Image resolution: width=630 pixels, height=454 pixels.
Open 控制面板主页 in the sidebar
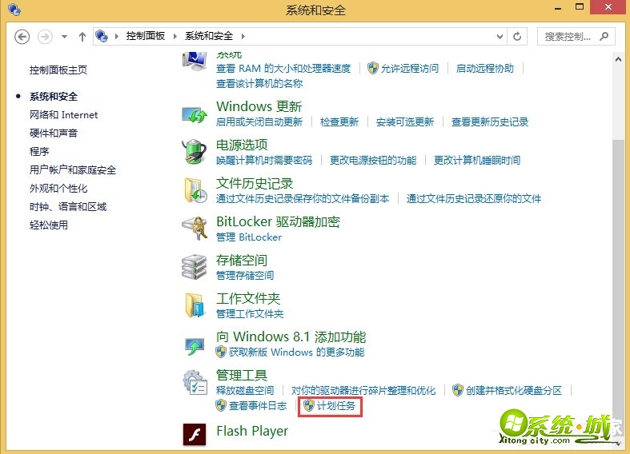coord(58,70)
